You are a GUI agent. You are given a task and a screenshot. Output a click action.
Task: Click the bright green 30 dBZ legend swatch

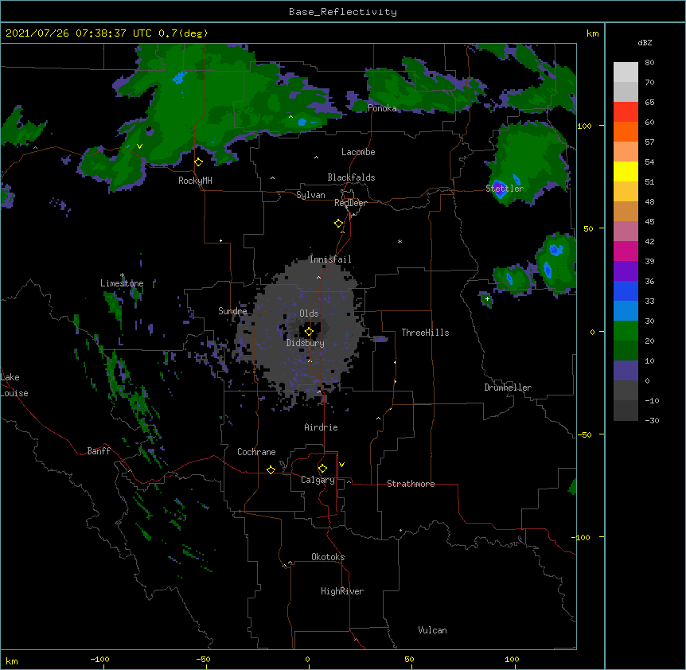[626, 331]
